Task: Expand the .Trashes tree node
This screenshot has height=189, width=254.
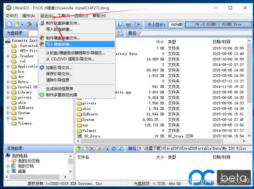Action: click(8, 56)
